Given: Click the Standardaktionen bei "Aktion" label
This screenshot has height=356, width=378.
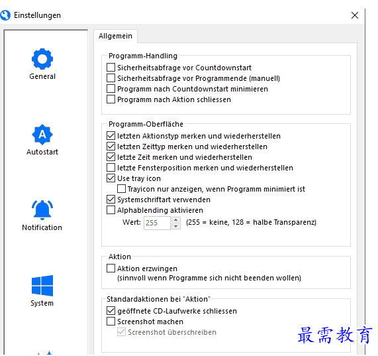Looking at the screenshot, I should click(159, 299).
